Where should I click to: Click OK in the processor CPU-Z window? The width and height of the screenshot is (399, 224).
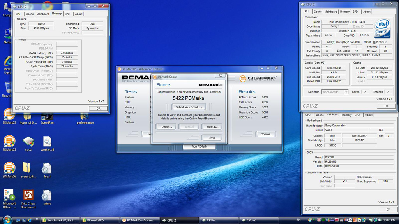click(386, 106)
